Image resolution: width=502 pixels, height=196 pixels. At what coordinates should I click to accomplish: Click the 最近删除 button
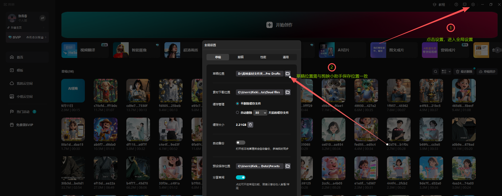464,72
